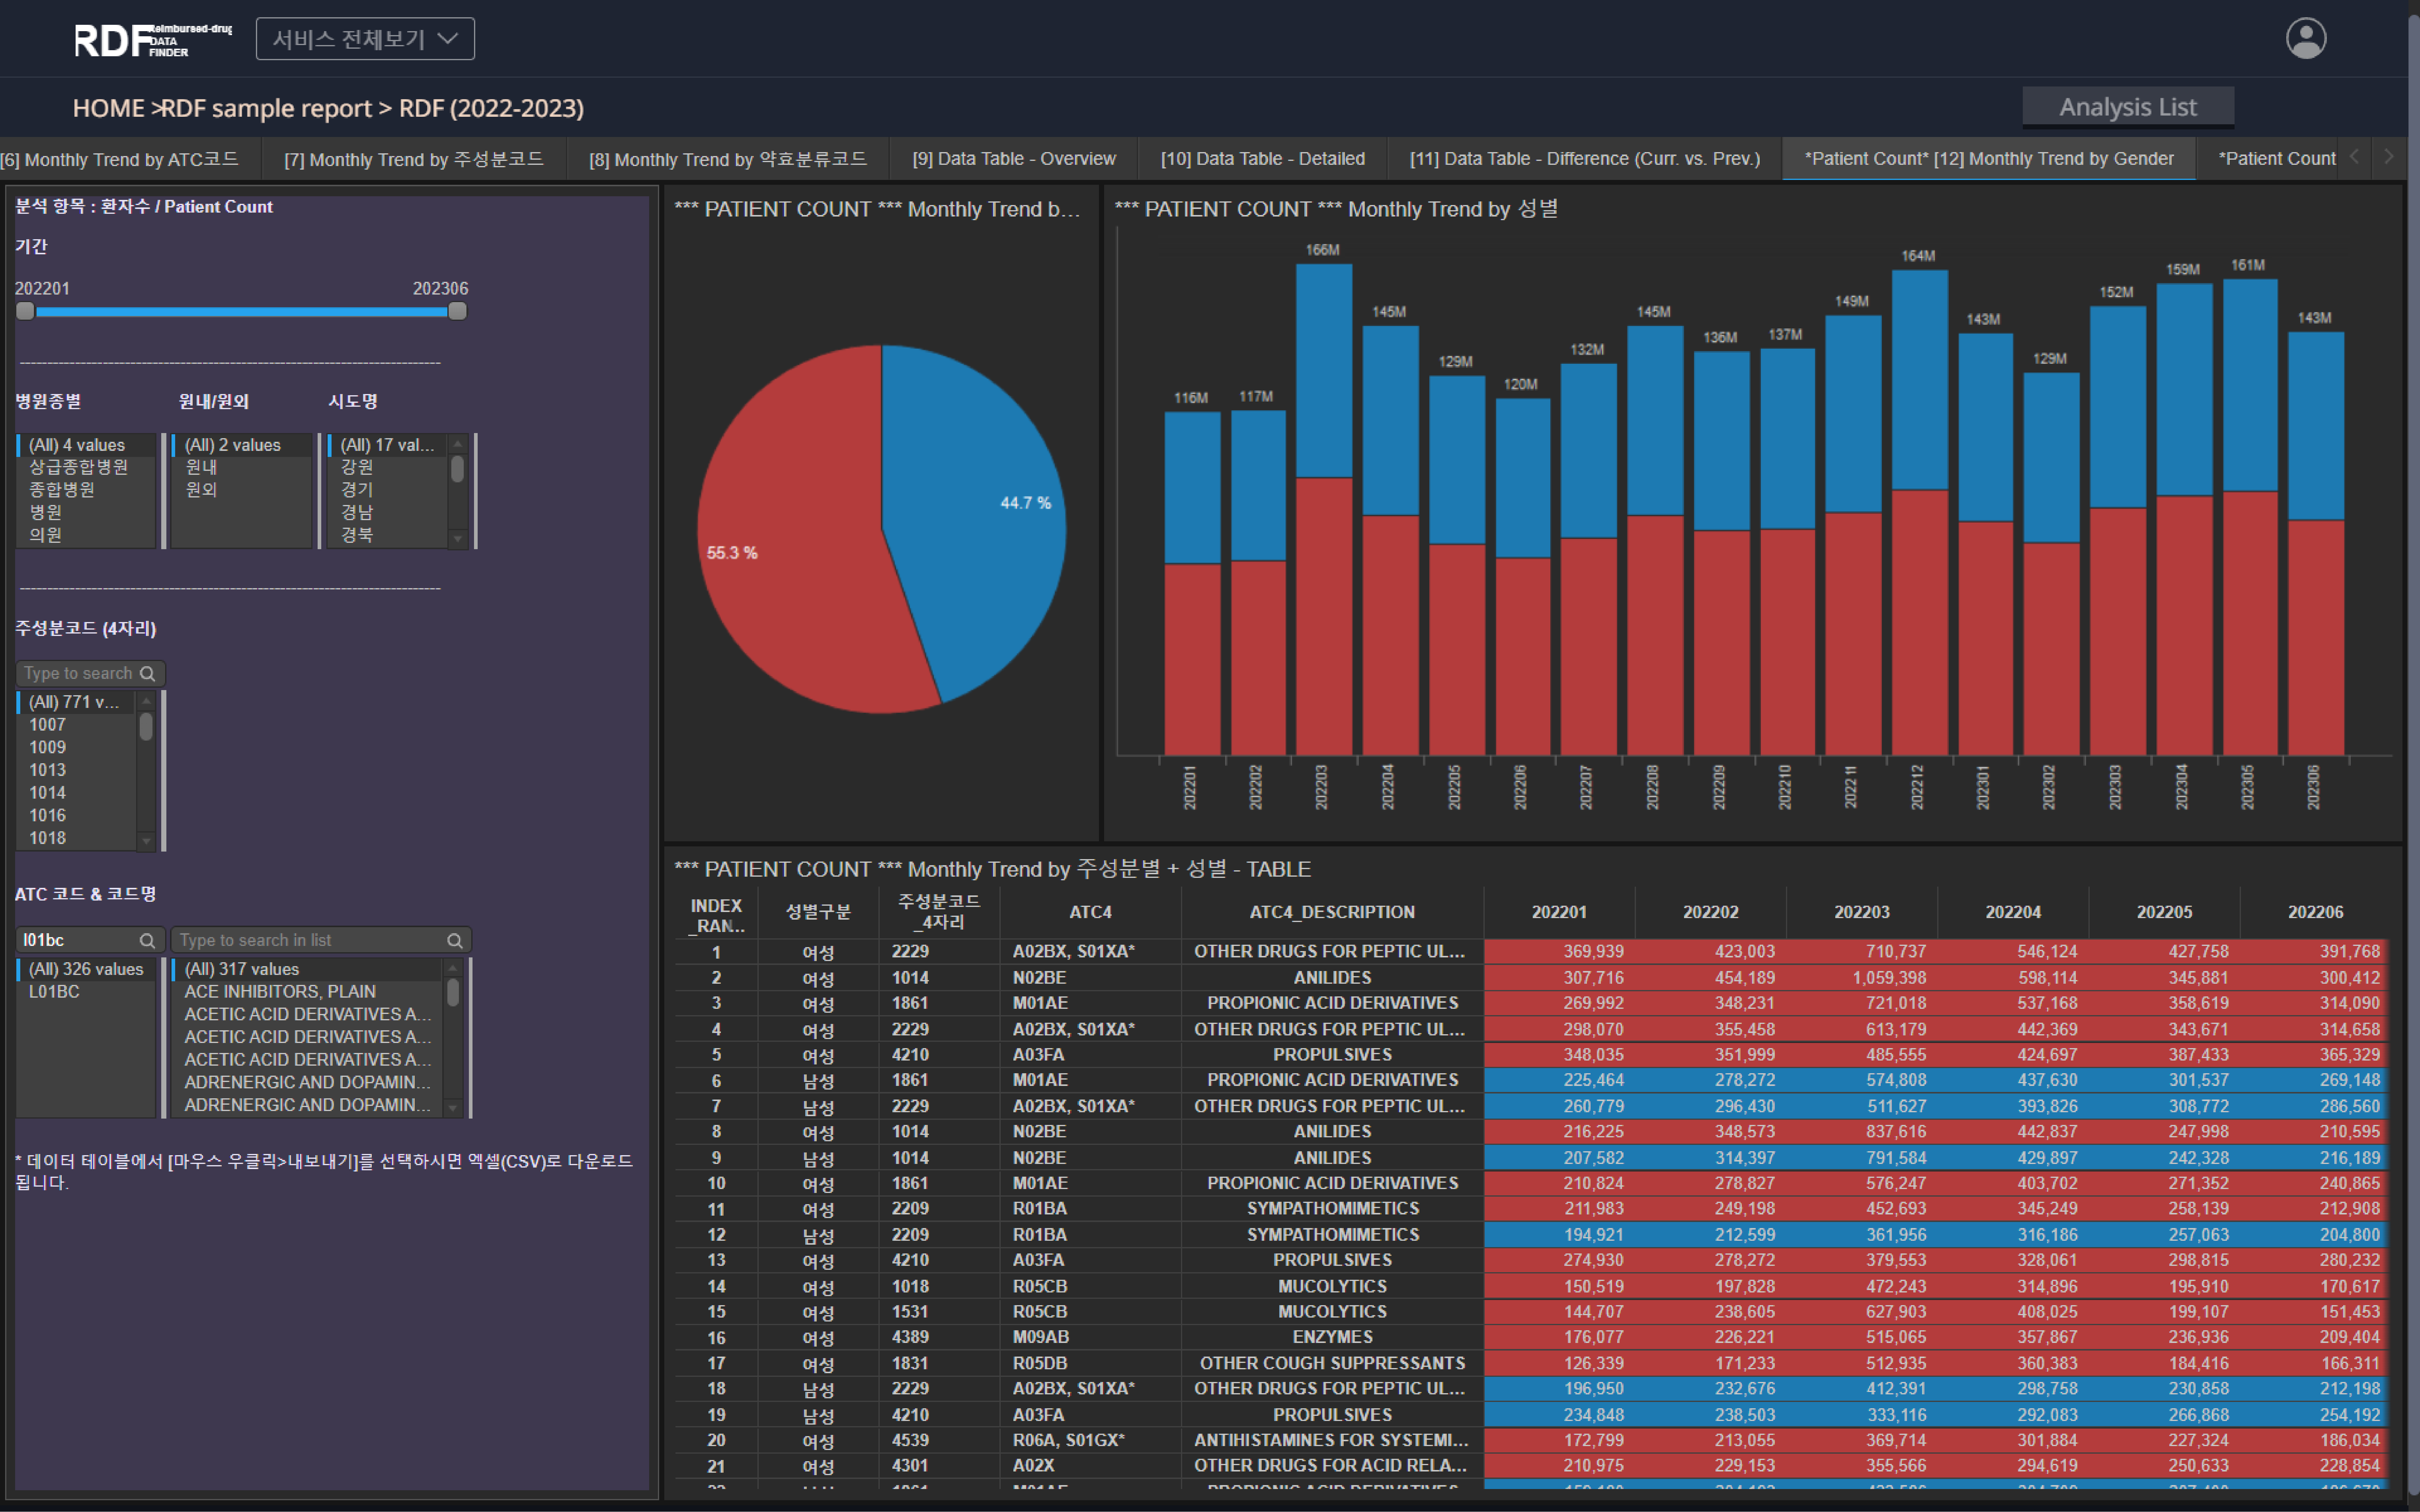Select ACE INHIBITORS, PLAIN entry

point(307,992)
